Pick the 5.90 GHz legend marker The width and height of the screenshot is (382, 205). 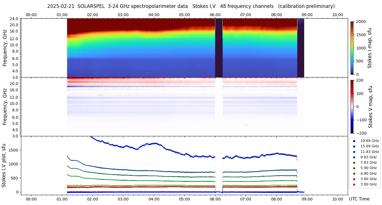[354, 168]
